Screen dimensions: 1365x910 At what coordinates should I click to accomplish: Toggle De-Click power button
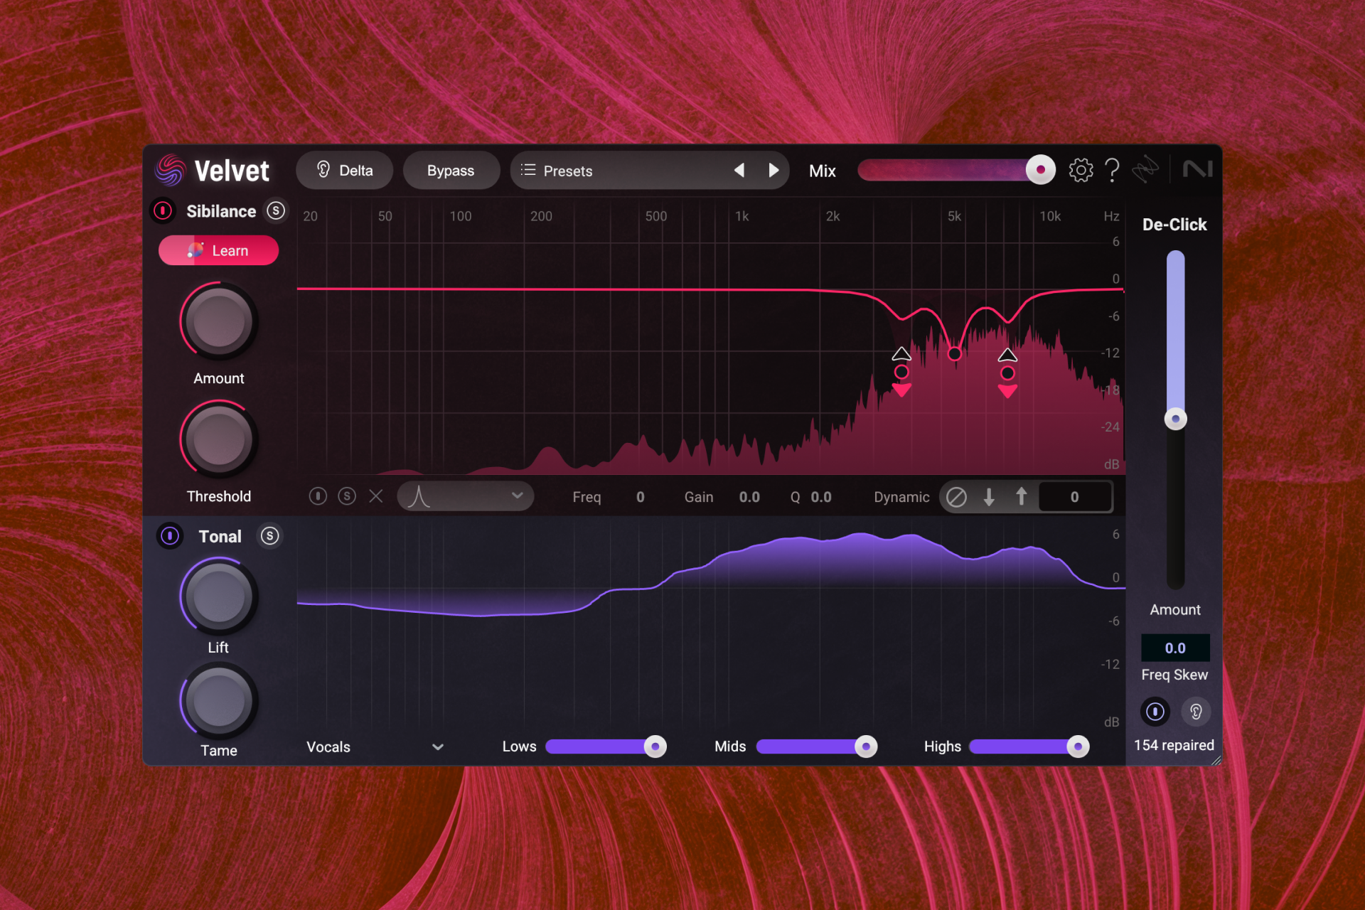pos(1155,712)
